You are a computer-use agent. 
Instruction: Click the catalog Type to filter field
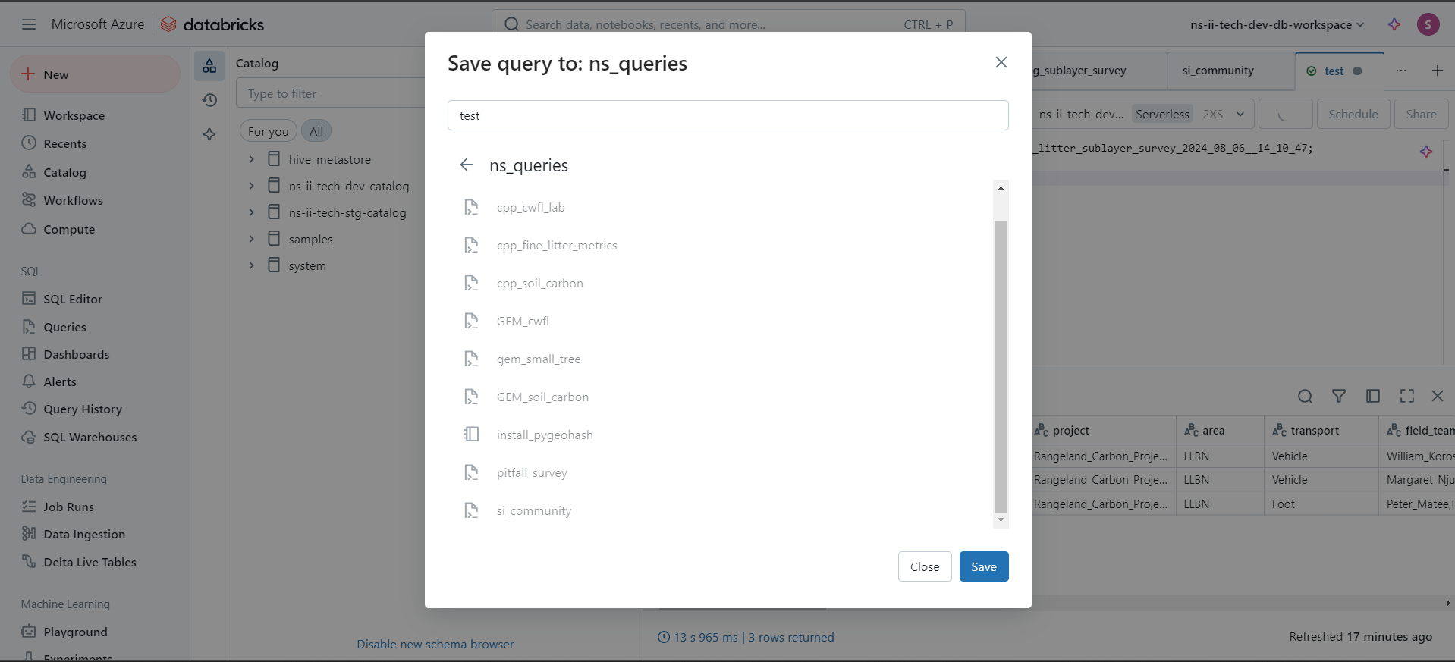[x=331, y=93]
